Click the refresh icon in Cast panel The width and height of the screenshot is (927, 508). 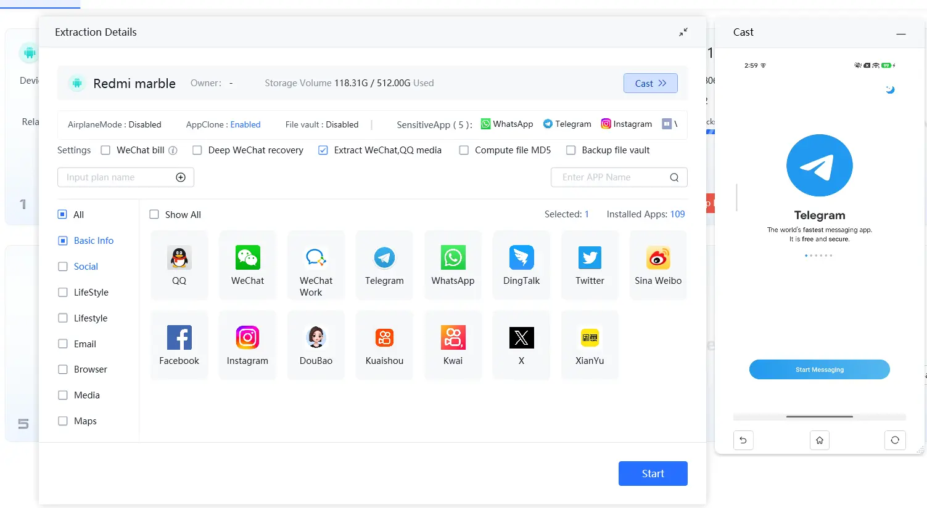point(895,440)
